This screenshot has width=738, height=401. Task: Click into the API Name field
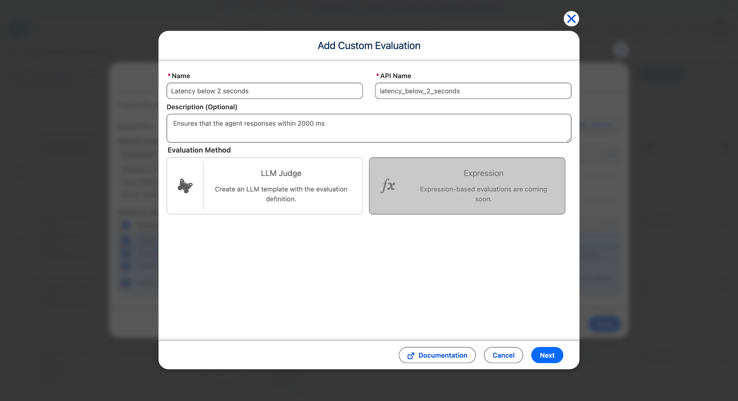tap(473, 91)
